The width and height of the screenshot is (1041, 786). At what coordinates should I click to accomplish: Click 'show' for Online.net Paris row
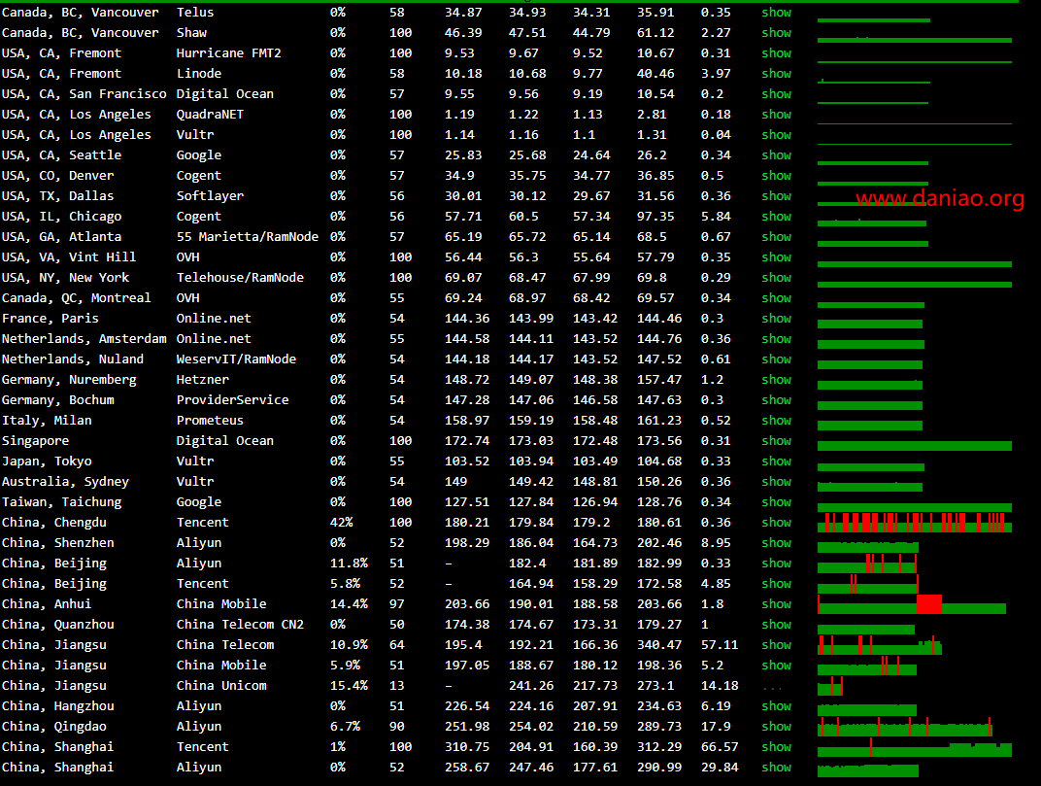click(x=776, y=319)
